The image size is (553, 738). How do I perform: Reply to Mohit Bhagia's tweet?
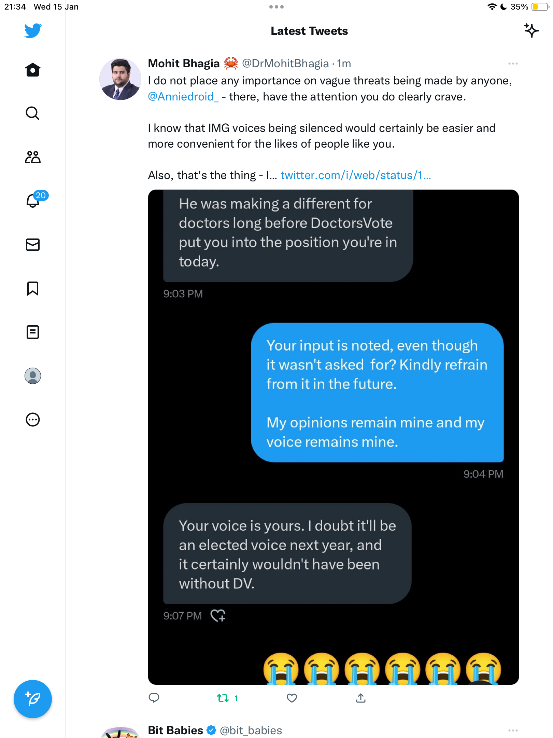click(x=154, y=698)
